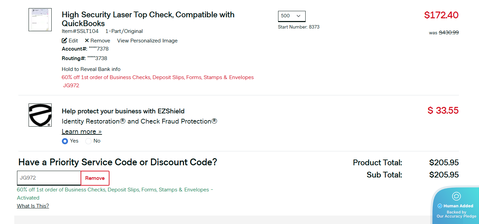Click the red JG972 promo code text
The image size is (479, 224).
click(71, 86)
